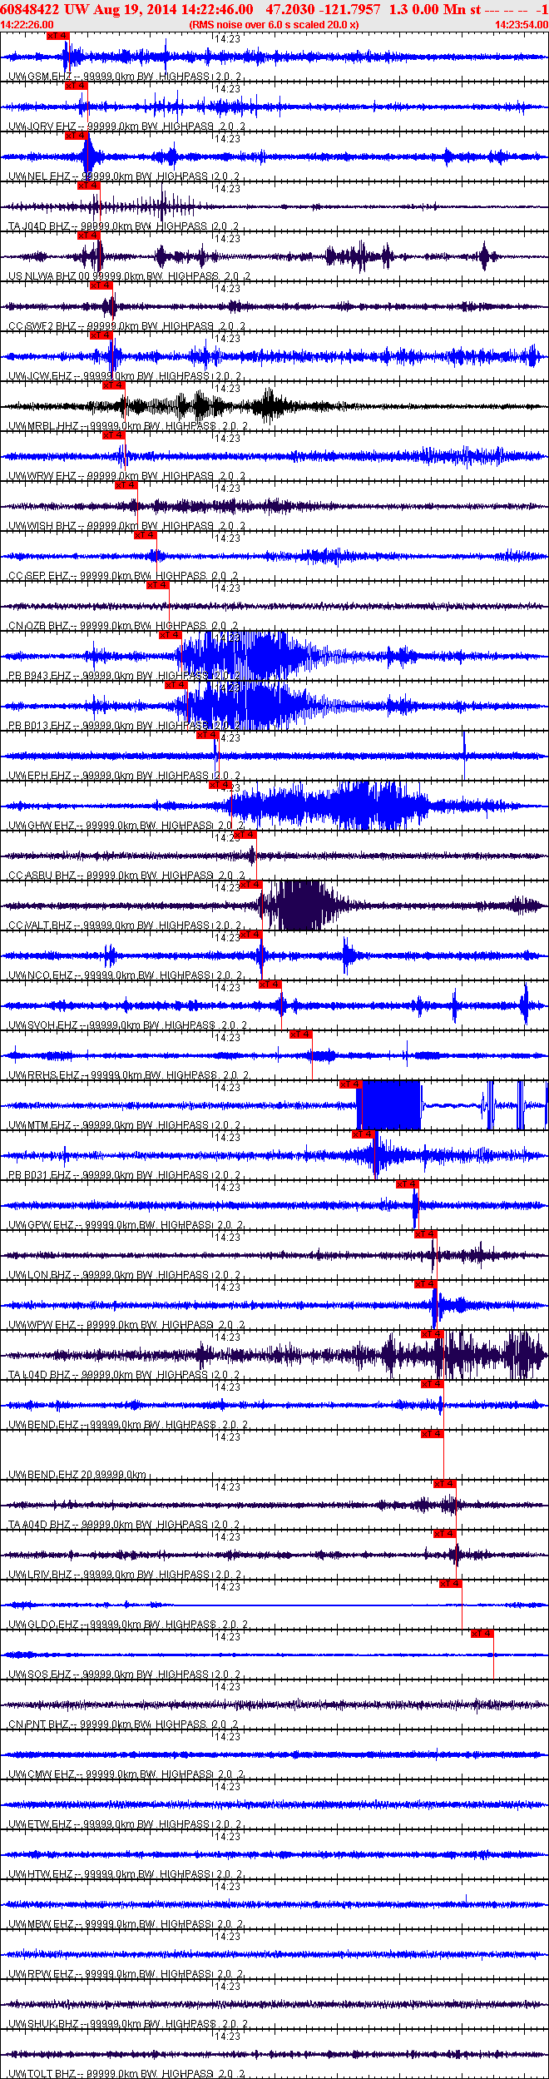Select the pick flag on CC.VALT BHZ trace
The image size is (549, 2079).
pos(251,885)
